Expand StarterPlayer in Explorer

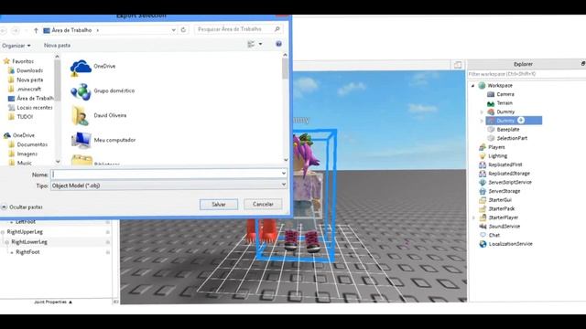[473, 218]
